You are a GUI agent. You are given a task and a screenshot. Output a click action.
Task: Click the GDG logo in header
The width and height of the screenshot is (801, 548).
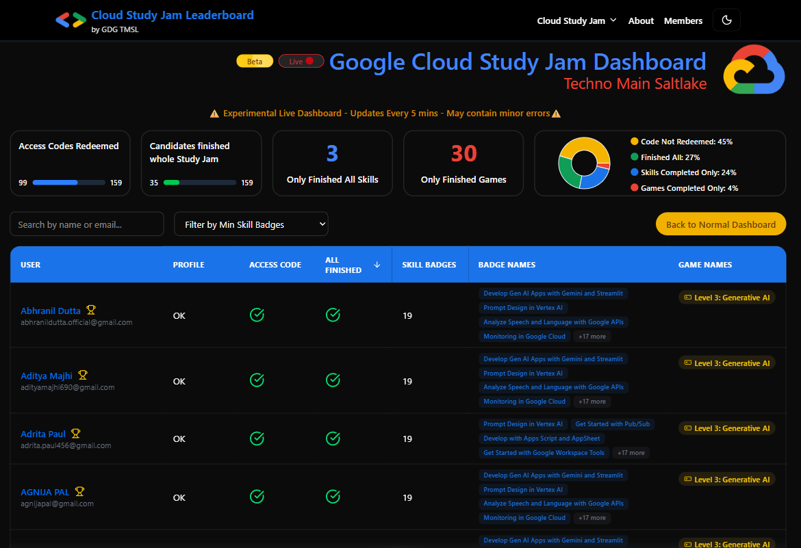coord(71,20)
